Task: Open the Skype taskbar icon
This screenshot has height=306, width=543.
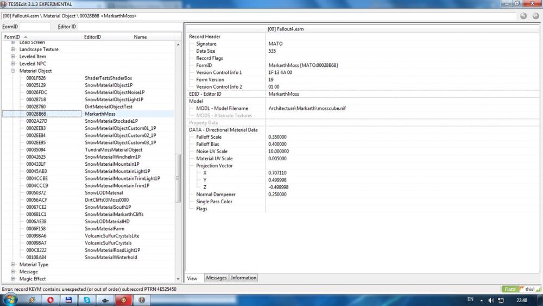Action: pos(87,300)
